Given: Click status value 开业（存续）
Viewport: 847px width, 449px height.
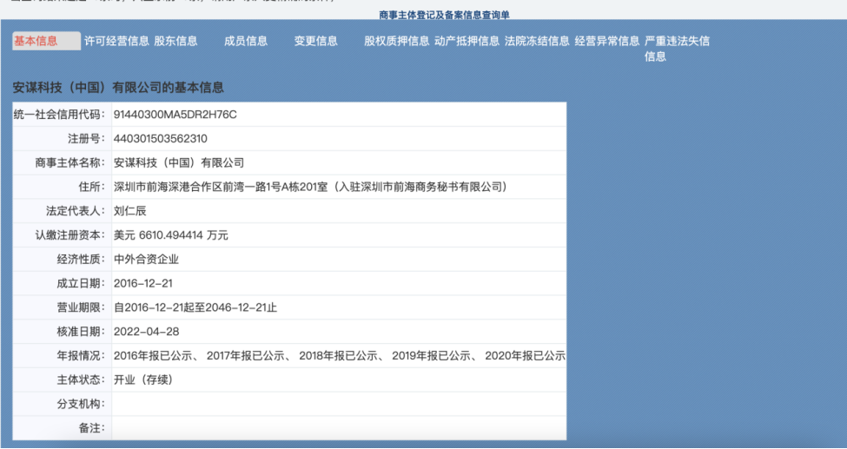Looking at the screenshot, I should click(x=143, y=380).
